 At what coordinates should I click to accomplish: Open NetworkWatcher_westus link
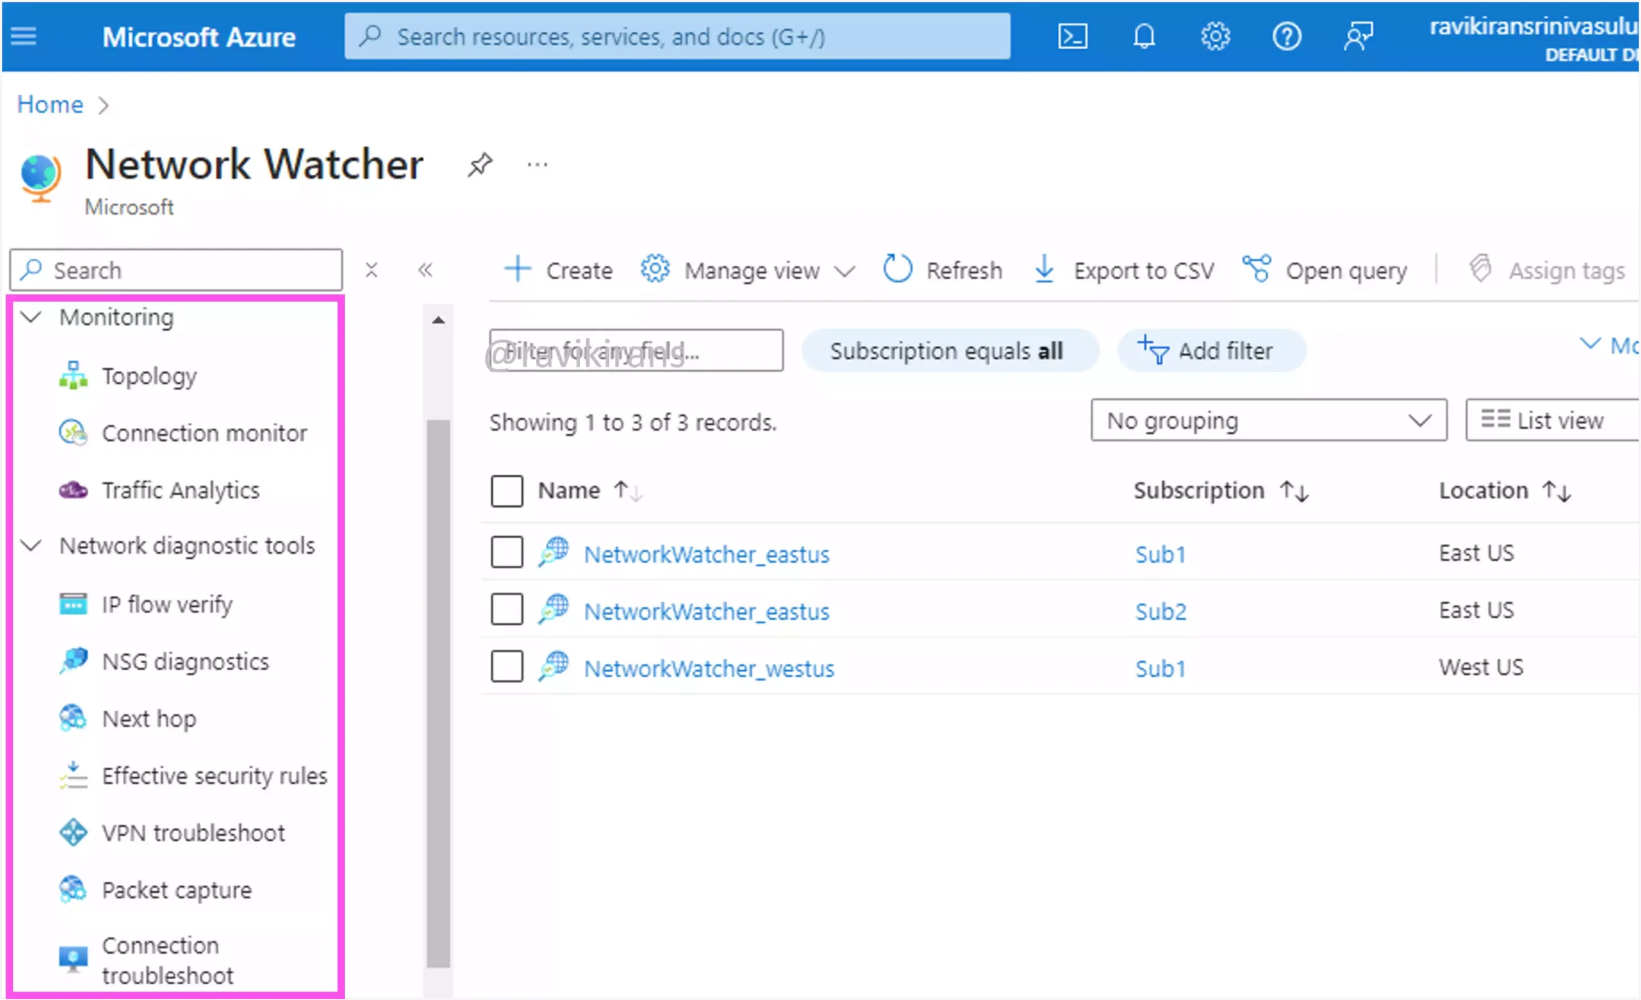(x=709, y=669)
